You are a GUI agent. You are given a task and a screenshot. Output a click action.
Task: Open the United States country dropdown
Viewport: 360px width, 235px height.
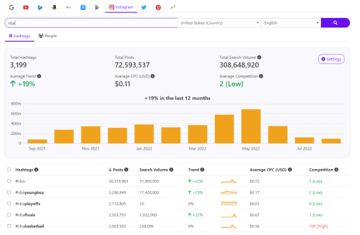tap(219, 23)
